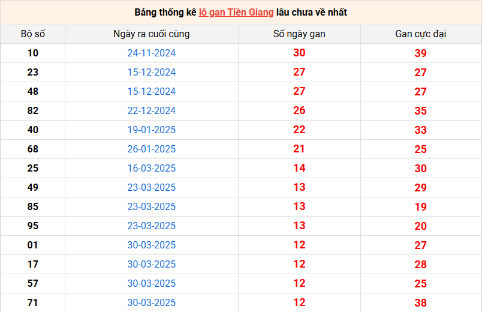Click the red value 30 in the Số ngày gan column

(x=299, y=53)
